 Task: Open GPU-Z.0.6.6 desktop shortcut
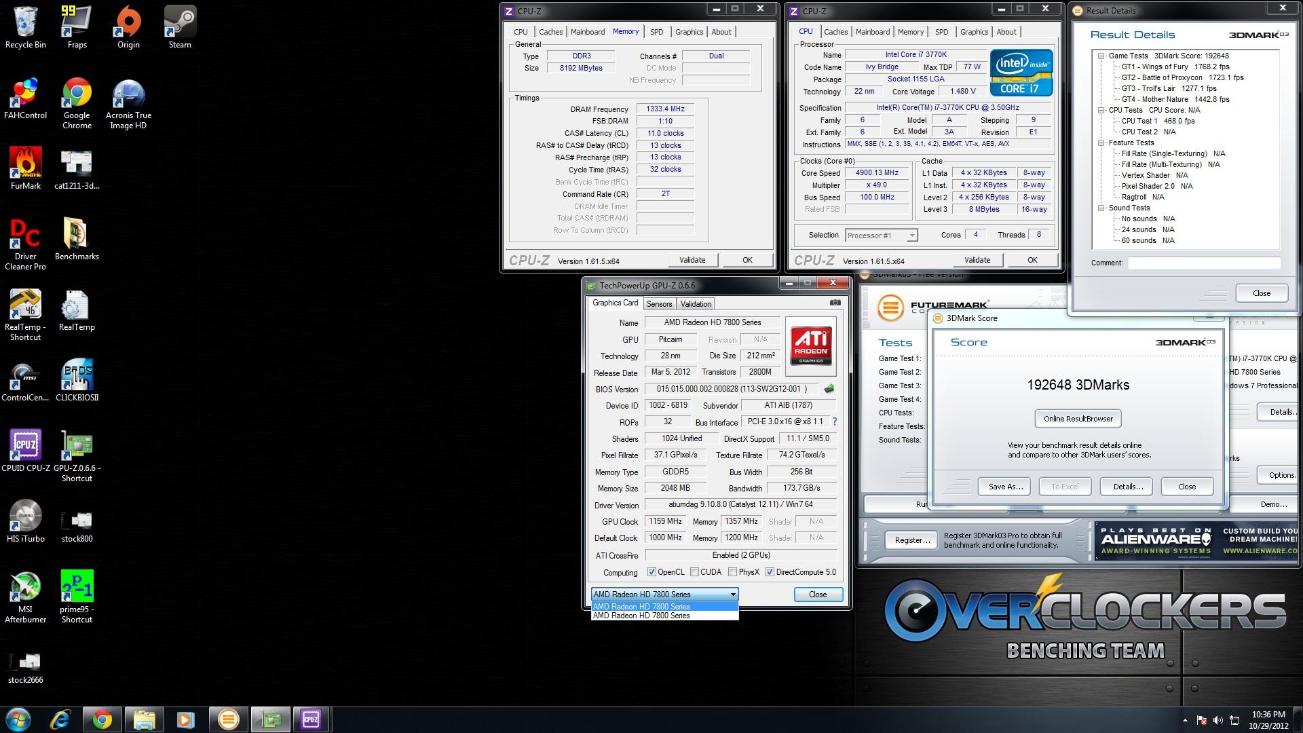pyautogui.click(x=77, y=456)
